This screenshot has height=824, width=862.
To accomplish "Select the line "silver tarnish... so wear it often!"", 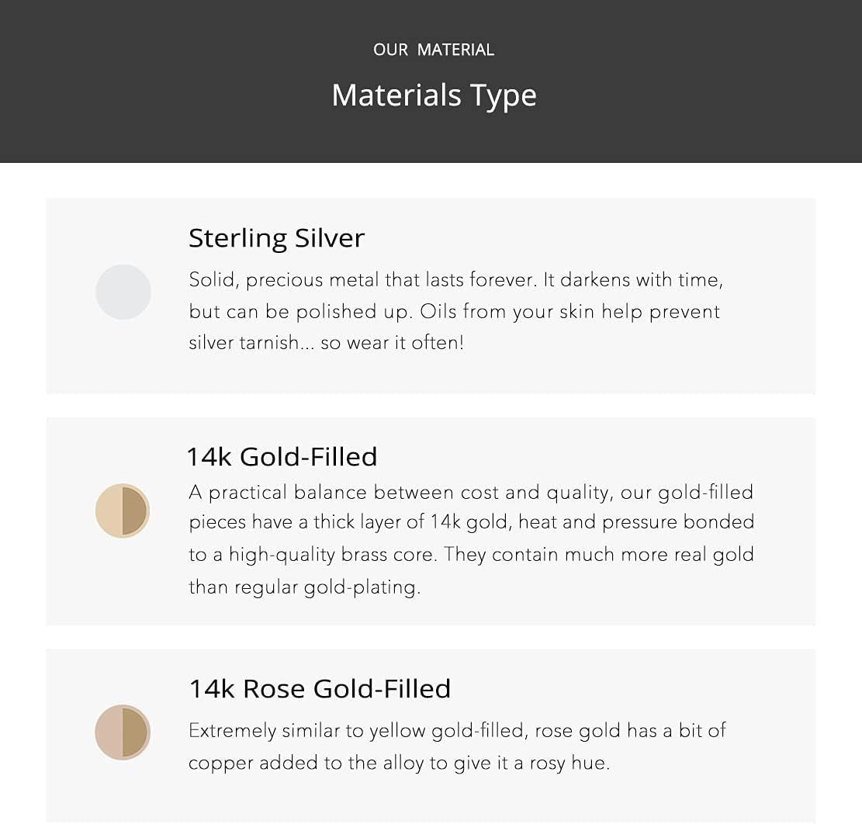I will click(326, 342).
